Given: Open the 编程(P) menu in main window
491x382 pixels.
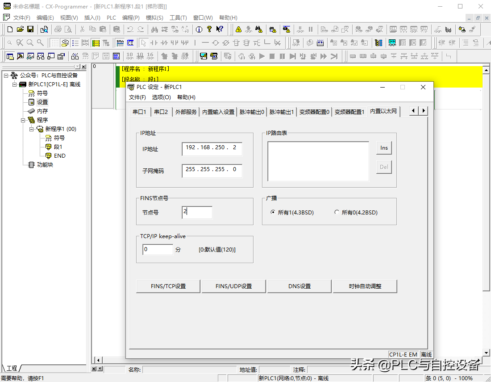Looking at the screenshot, I should [x=131, y=18].
